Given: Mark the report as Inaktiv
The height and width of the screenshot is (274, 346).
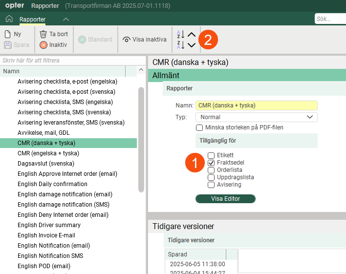Looking at the screenshot, I should (x=54, y=45).
